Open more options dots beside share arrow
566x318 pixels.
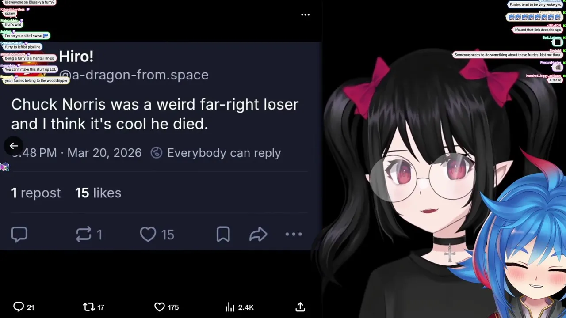coord(294,235)
